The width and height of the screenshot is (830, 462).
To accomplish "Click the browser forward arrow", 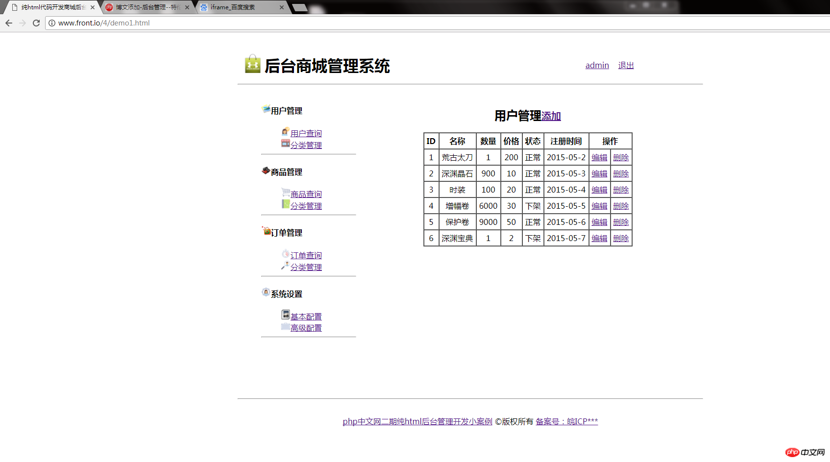I will point(23,23).
